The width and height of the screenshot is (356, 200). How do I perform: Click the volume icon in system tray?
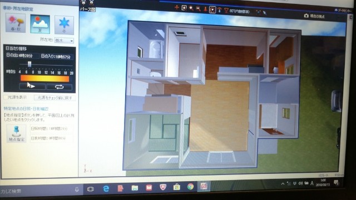[x=300, y=183]
